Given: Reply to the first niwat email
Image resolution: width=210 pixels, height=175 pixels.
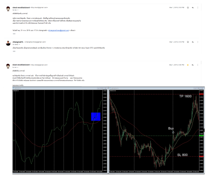Looking at the screenshot, I should [193, 8].
